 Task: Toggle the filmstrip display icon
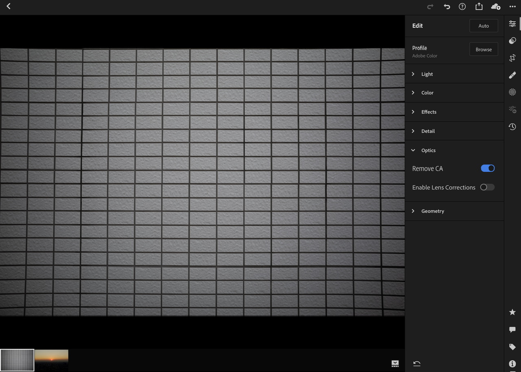coord(395,363)
